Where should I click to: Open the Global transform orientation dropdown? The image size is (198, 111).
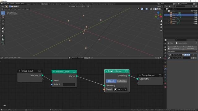(x=73, y=6)
